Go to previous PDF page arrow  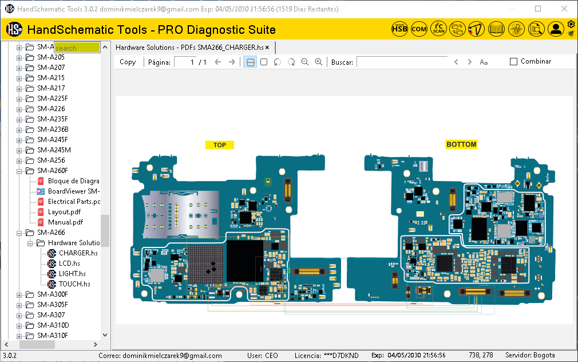click(218, 62)
